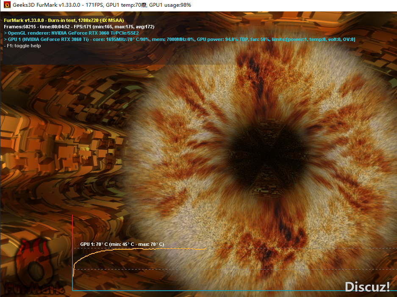Click the 'OpenGL renderer: NVIDIA GeForce RTX 3060 Ti' line
The height and width of the screenshot is (297, 397).
pyautogui.click(x=72, y=33)
